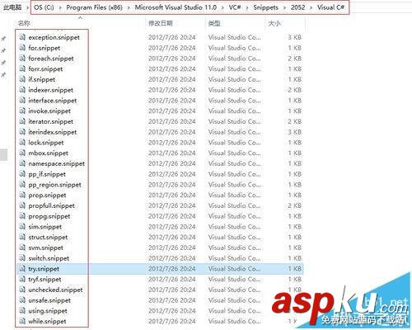Image resolution: width=412 pixels, height=330 pixels.
Task: Click the propg.snippet file icon
Action: point(22,216)
